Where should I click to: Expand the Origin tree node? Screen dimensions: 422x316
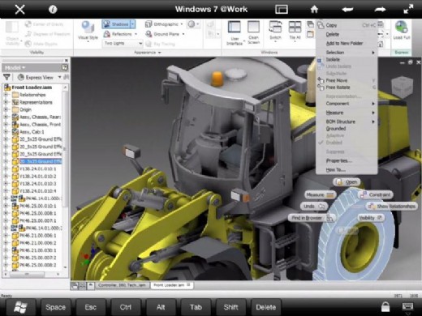pyautogui.click(x=6, y=109)
